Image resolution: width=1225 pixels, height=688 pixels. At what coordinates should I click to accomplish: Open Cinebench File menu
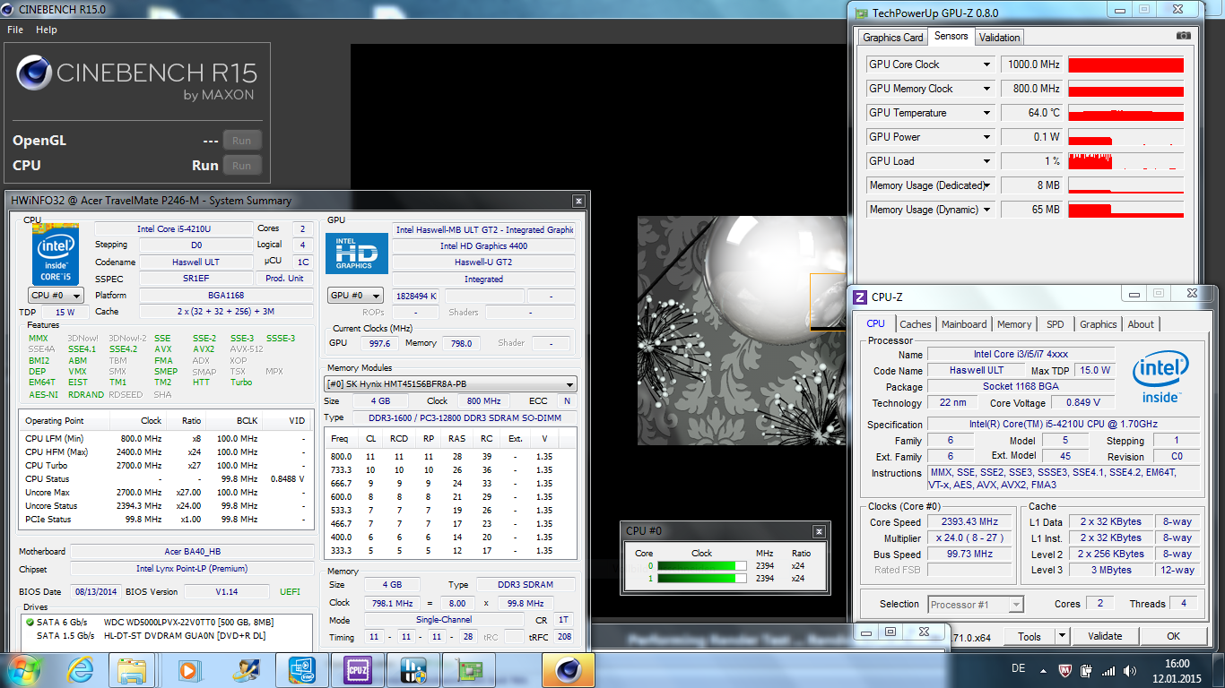click(x=15, y=30)
